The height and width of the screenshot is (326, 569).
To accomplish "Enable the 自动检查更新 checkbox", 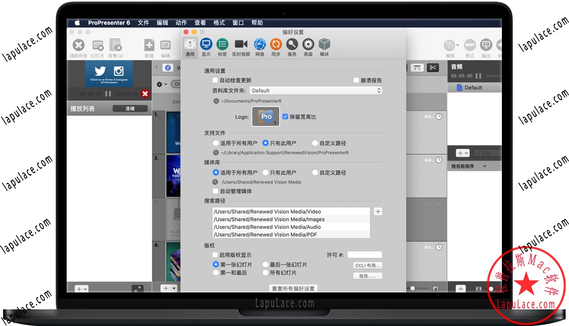I will (x=215, y=81).
